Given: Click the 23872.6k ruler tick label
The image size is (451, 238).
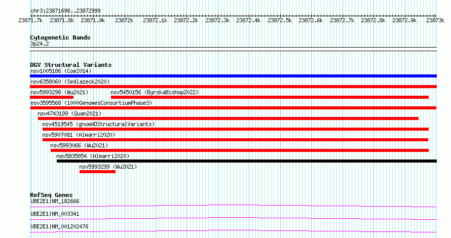Looking at the screenshot, I should point(311,20).
